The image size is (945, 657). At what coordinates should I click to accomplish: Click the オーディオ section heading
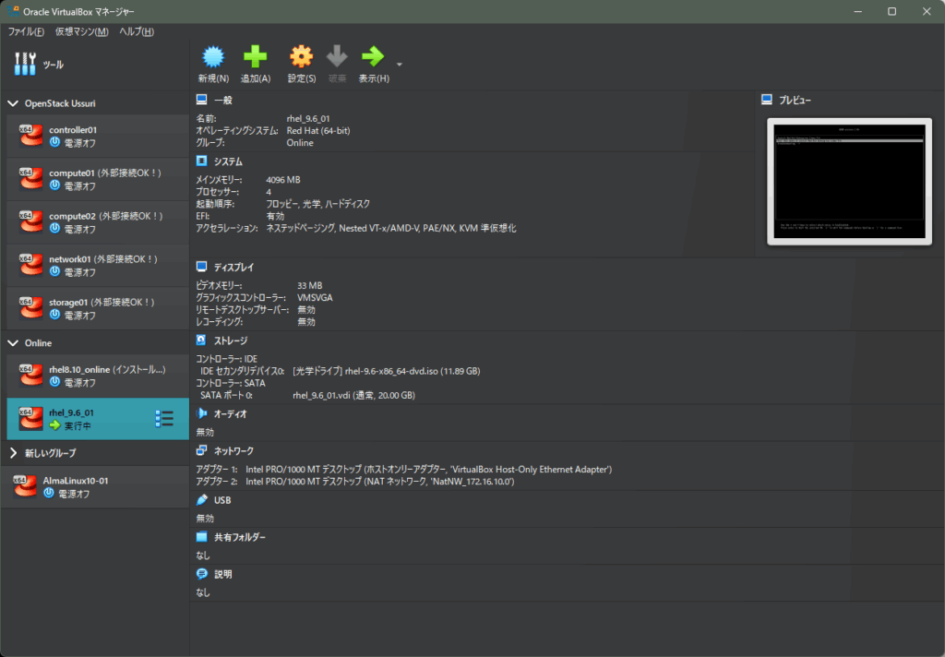coord(230,414)
